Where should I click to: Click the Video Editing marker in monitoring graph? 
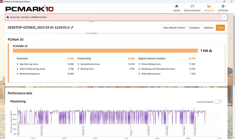[x=184, y=131]
